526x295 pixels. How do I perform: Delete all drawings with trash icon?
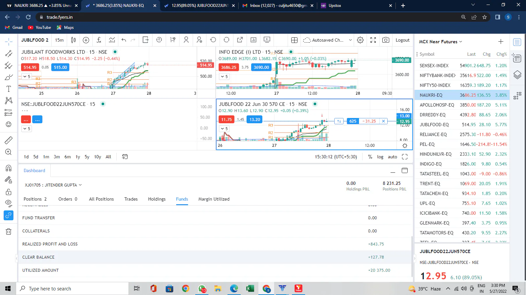tap(9, 232)
